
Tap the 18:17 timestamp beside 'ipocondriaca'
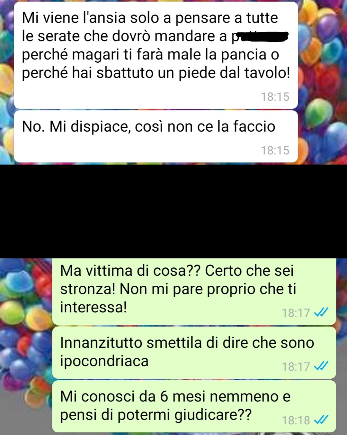click(296, 366)
